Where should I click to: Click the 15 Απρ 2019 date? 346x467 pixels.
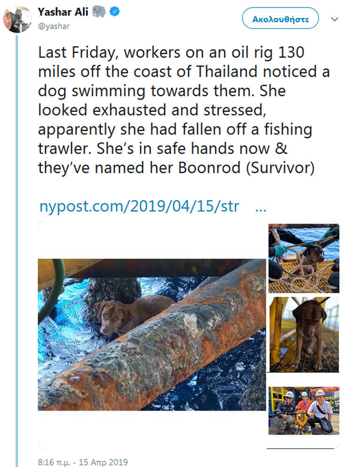tap(103, 462)
